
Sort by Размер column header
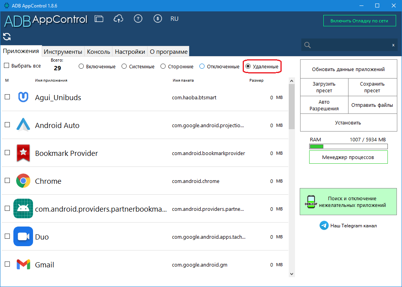256,80
